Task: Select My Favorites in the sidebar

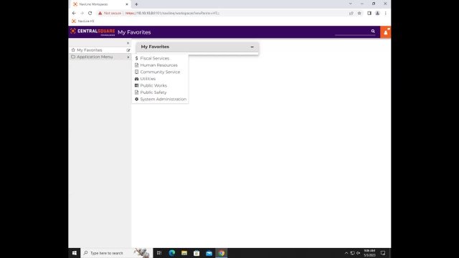Action: (90, 50)
